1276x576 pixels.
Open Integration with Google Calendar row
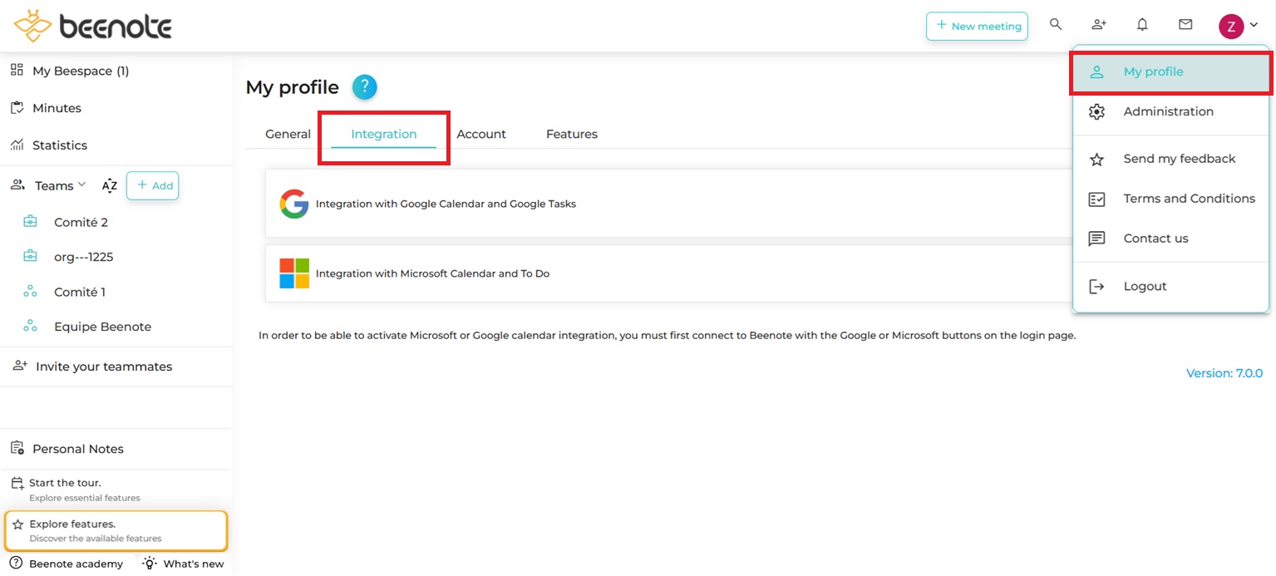(446, 204)
